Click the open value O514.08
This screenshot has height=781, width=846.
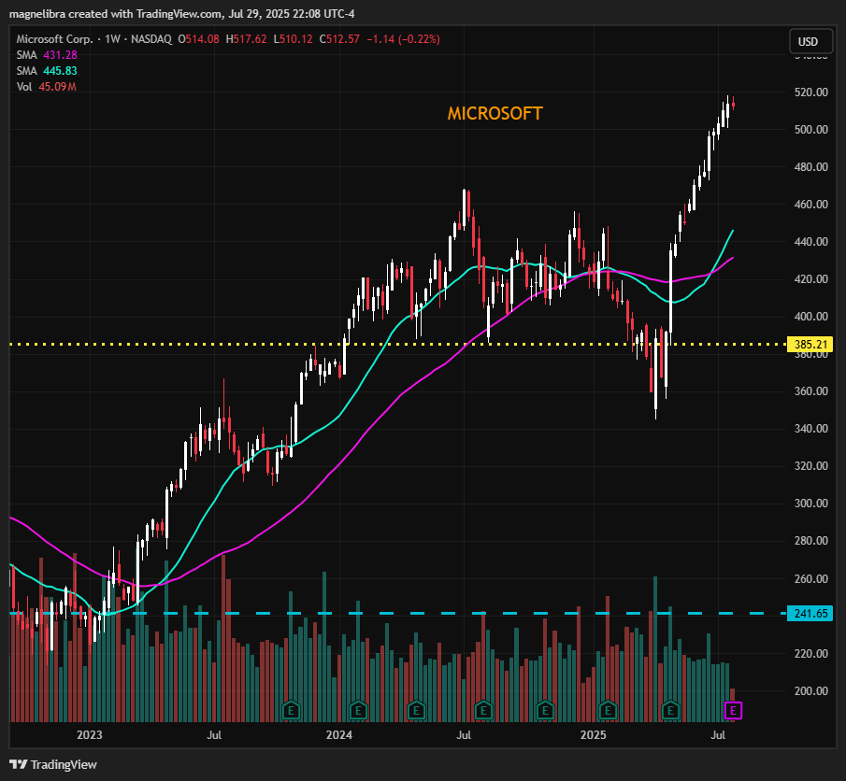coord(198,39)
